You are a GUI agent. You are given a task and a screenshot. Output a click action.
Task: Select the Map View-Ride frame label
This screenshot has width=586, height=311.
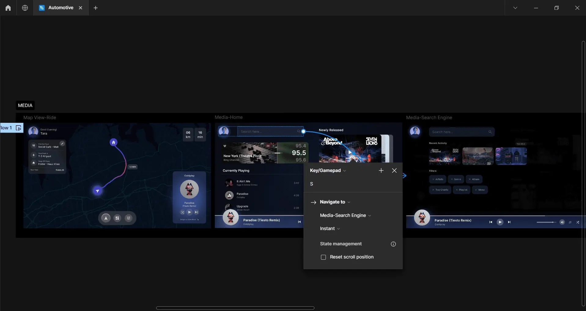pos(40,118)
